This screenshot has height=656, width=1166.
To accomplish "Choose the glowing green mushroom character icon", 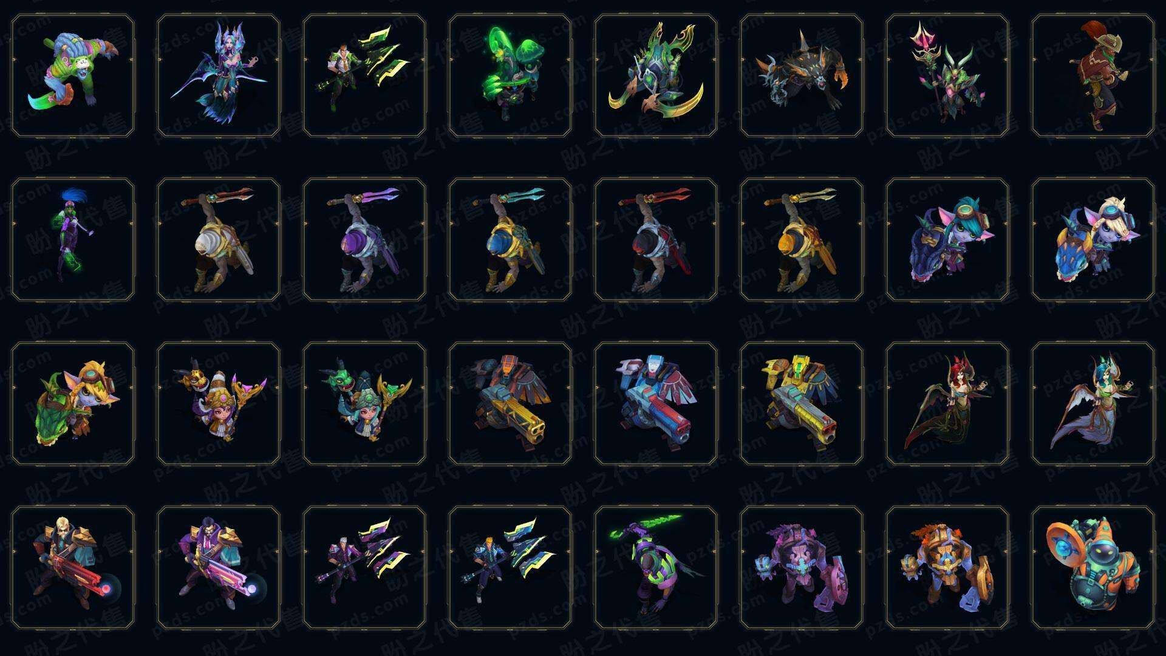I will click(510, 76).
